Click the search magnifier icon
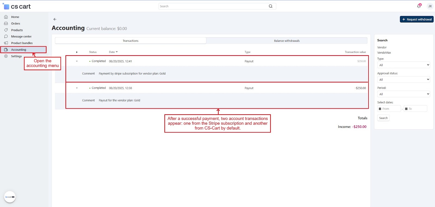The image size is (435, 207). click(x=271, y=6)
